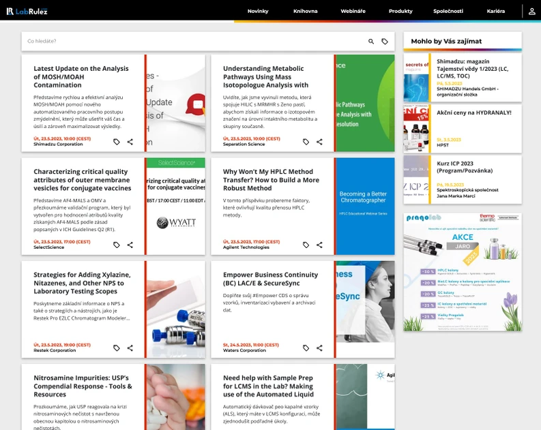
Task: Open 'Shimadzu: magazín Tajemství vědy 1/2023' item
Action: (x=472, y=69)
